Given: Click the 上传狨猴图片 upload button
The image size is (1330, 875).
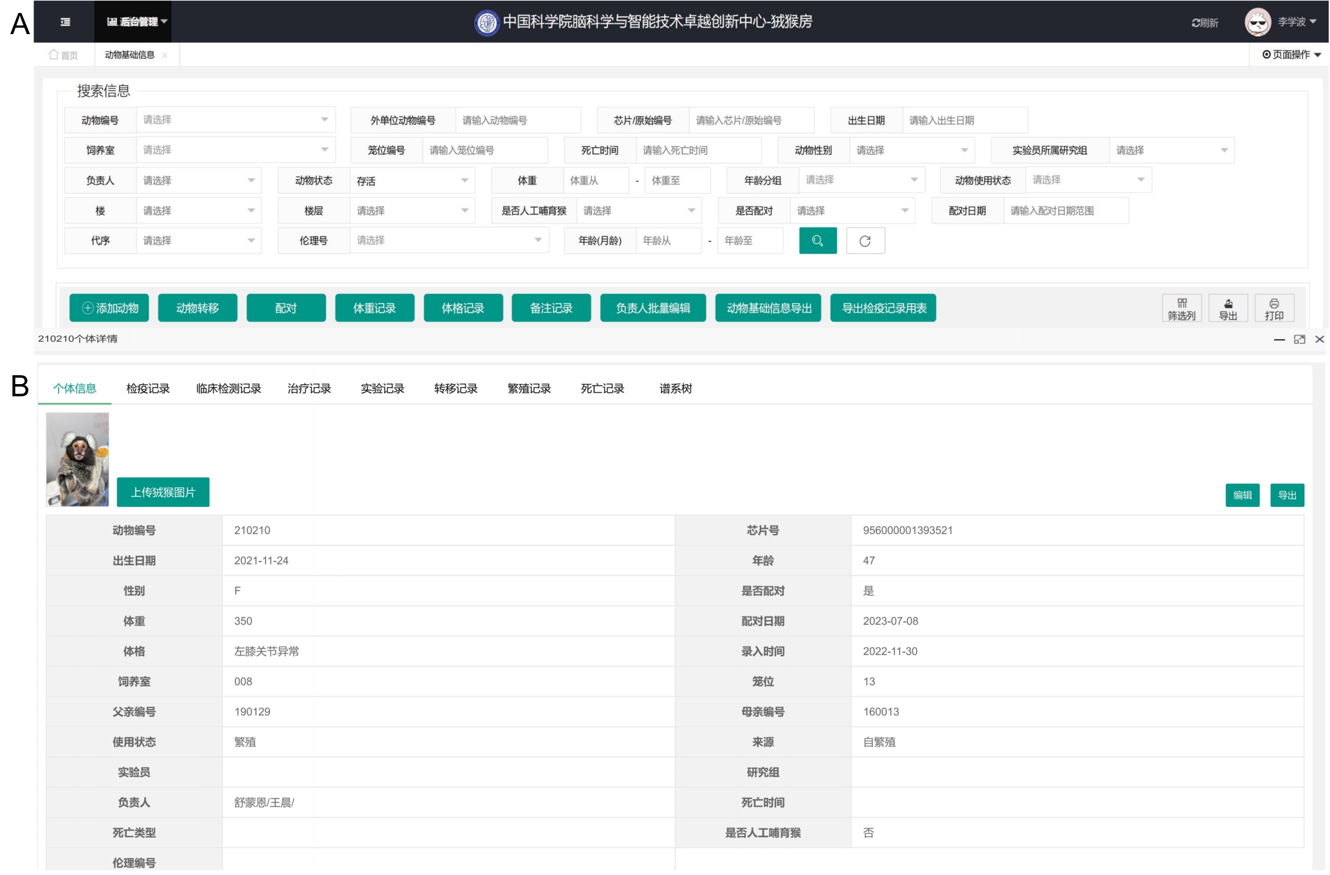Looking at the screenshot, I should coord(163,492).
